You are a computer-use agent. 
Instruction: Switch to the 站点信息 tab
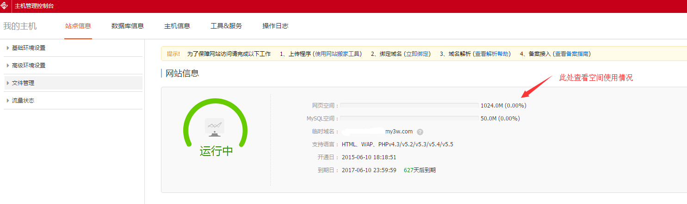point(78,26)
